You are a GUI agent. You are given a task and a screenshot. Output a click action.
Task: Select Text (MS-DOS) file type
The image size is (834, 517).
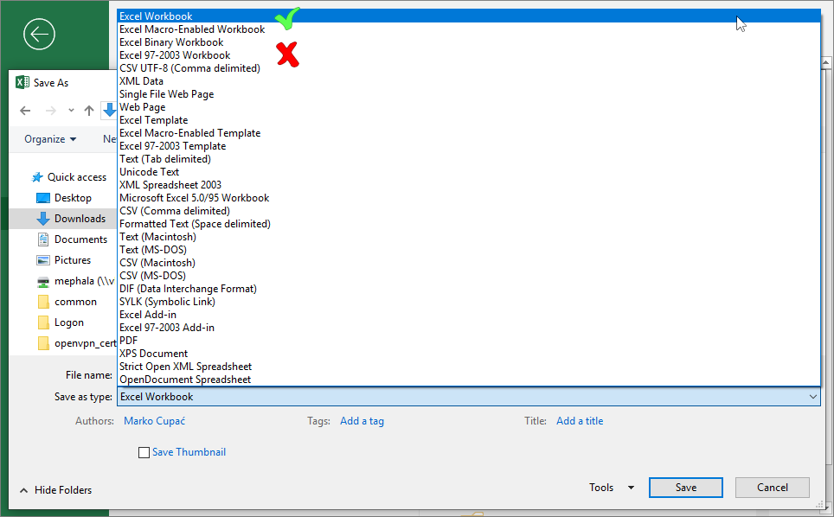[469, 250]
